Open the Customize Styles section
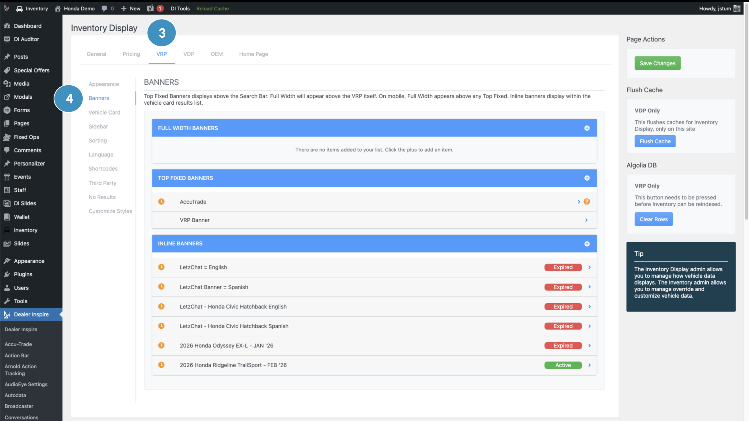Viewport: 749px width, 421px height. point(110,211)
